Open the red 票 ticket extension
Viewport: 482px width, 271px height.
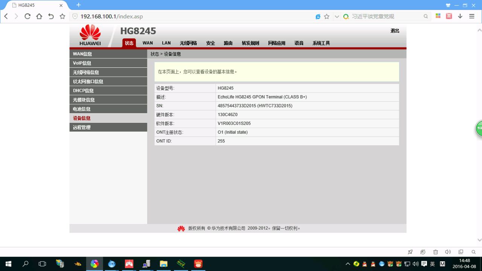pos(449,16)
